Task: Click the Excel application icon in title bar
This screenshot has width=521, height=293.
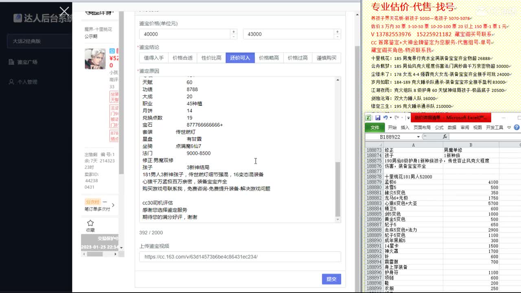Action: [368, 118]
